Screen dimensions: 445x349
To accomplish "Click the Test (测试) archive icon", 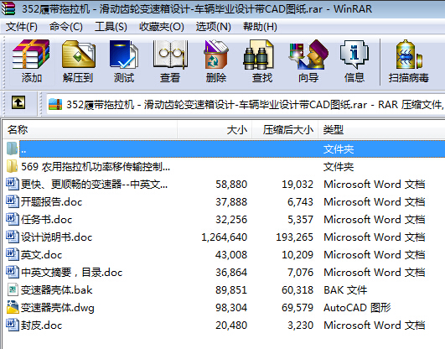I will click(124, 55).
